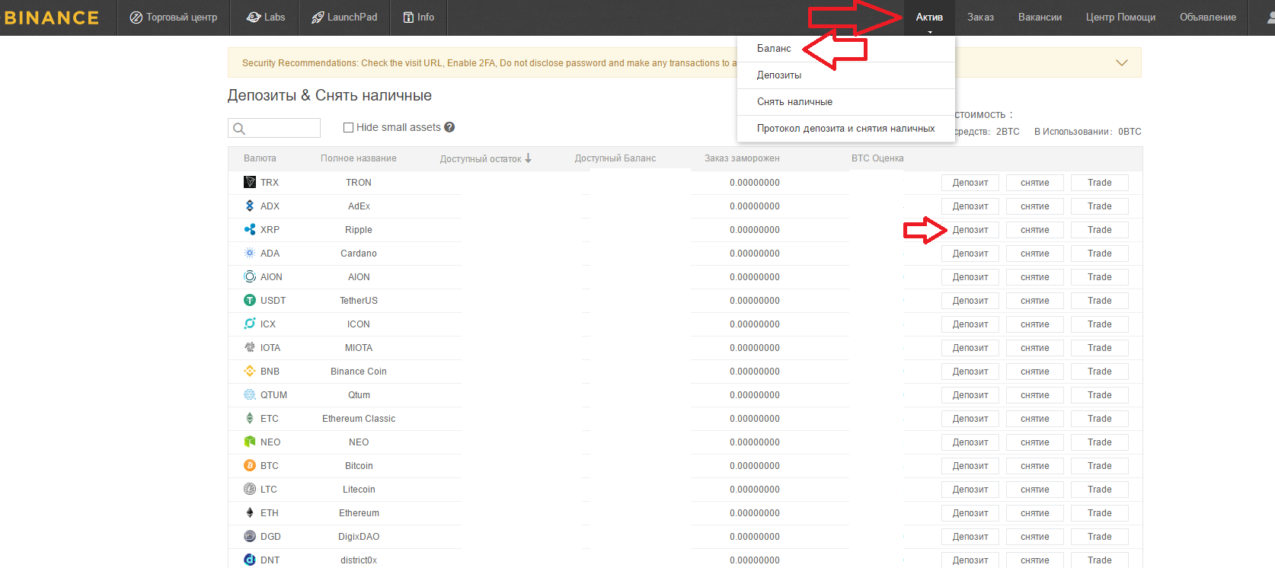Click the USDT Tether coin icon
This screenshot has height=568, width=1275.
coord(250,300)
